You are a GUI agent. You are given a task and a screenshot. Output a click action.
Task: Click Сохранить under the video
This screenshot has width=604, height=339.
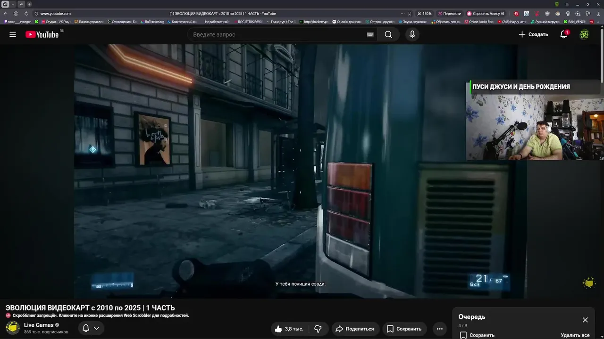(x=404, y=329)
